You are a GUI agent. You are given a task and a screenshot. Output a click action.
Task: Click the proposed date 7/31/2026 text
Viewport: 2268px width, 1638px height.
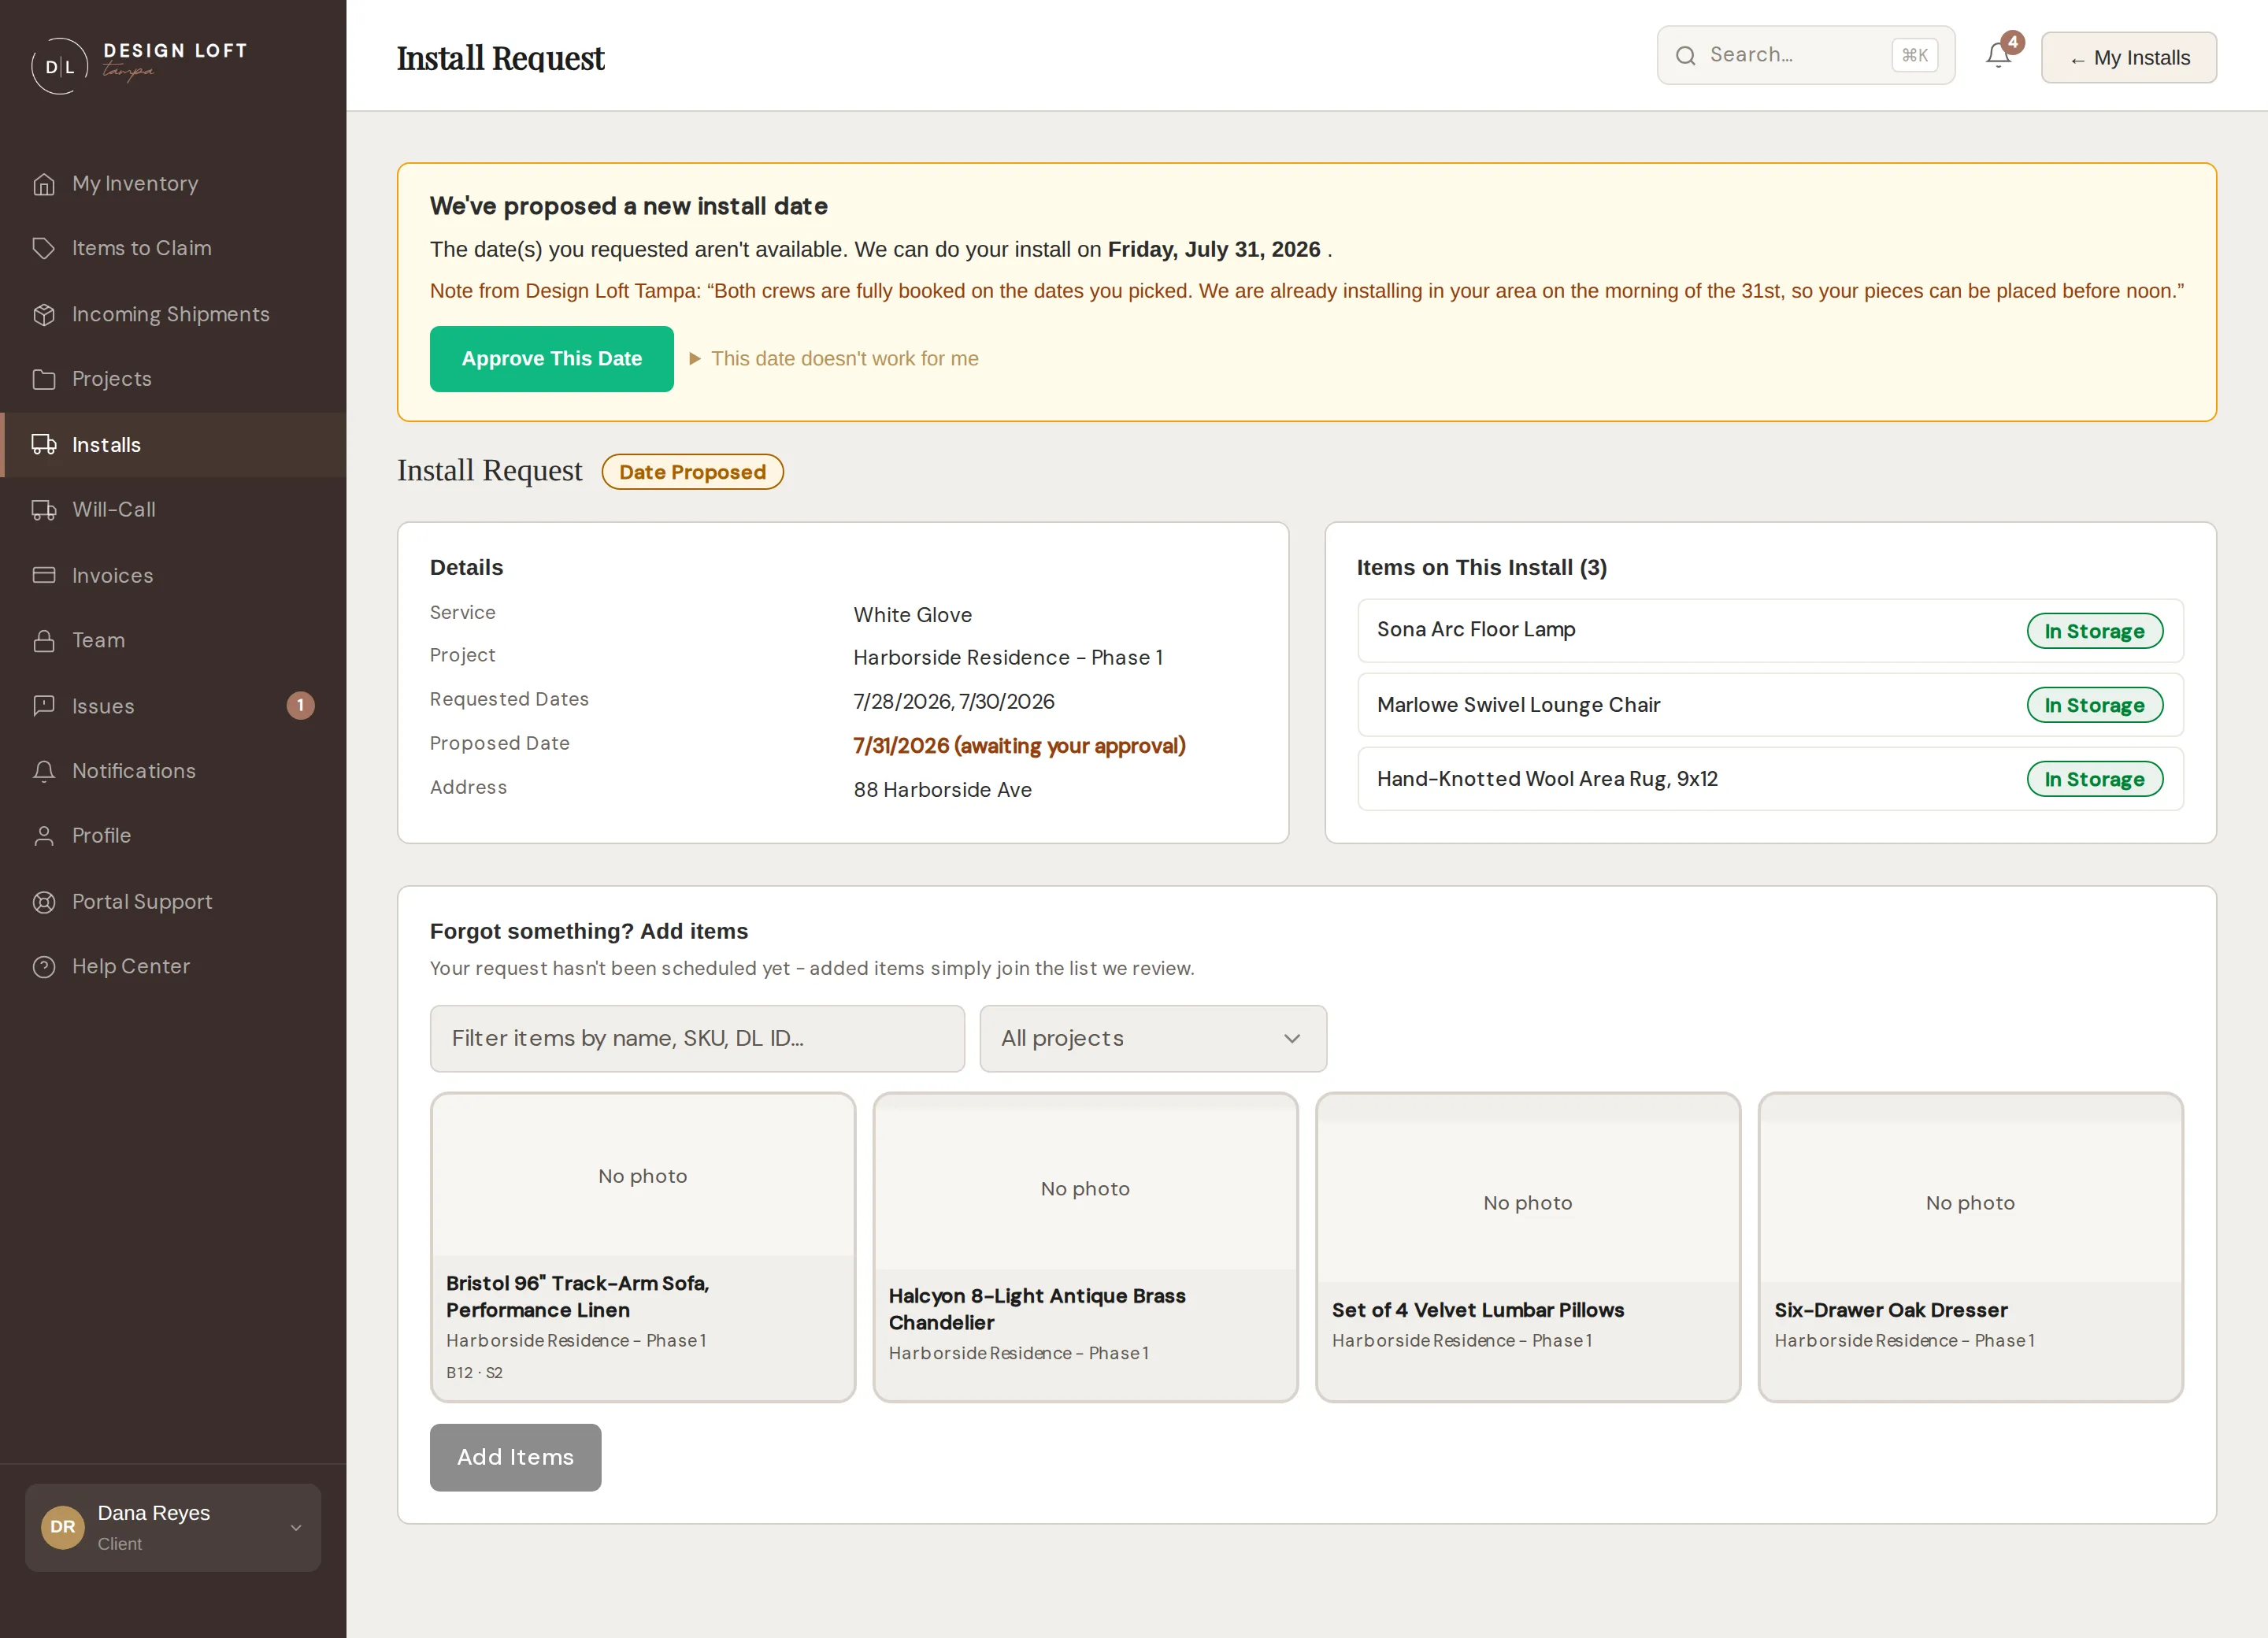pos(1019,746)
